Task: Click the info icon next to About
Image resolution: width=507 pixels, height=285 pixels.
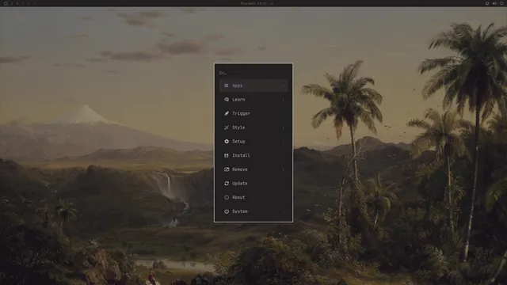Action: [227, 197]
